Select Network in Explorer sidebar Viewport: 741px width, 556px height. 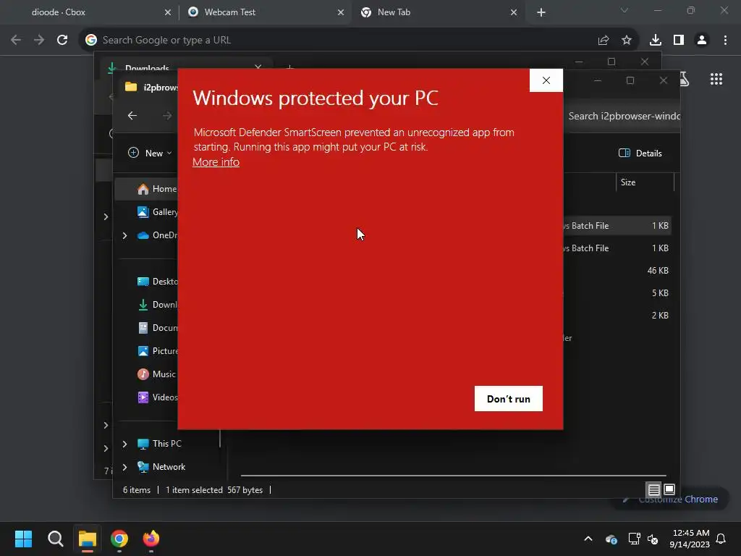point(161,467)
